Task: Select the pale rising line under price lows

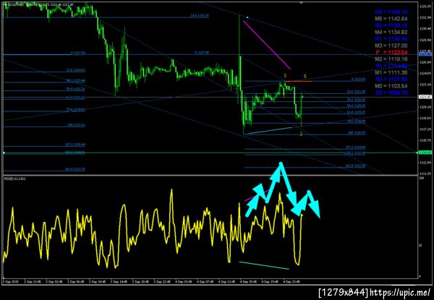Action: point(268,131)
